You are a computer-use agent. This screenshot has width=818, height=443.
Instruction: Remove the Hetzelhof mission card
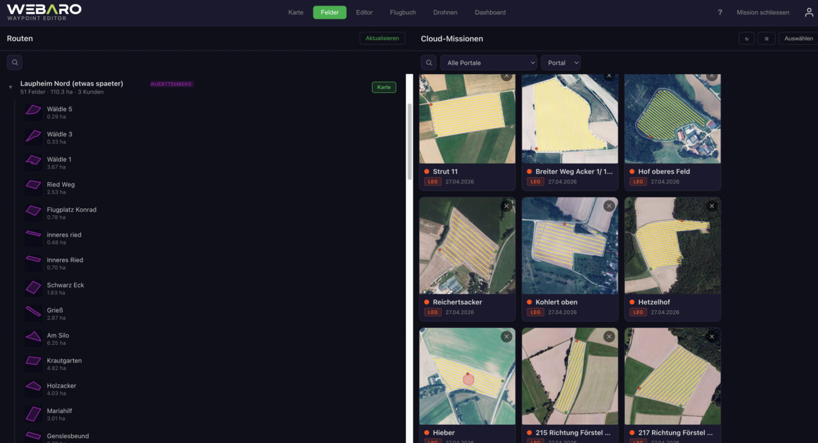click(x=712, y=205)
